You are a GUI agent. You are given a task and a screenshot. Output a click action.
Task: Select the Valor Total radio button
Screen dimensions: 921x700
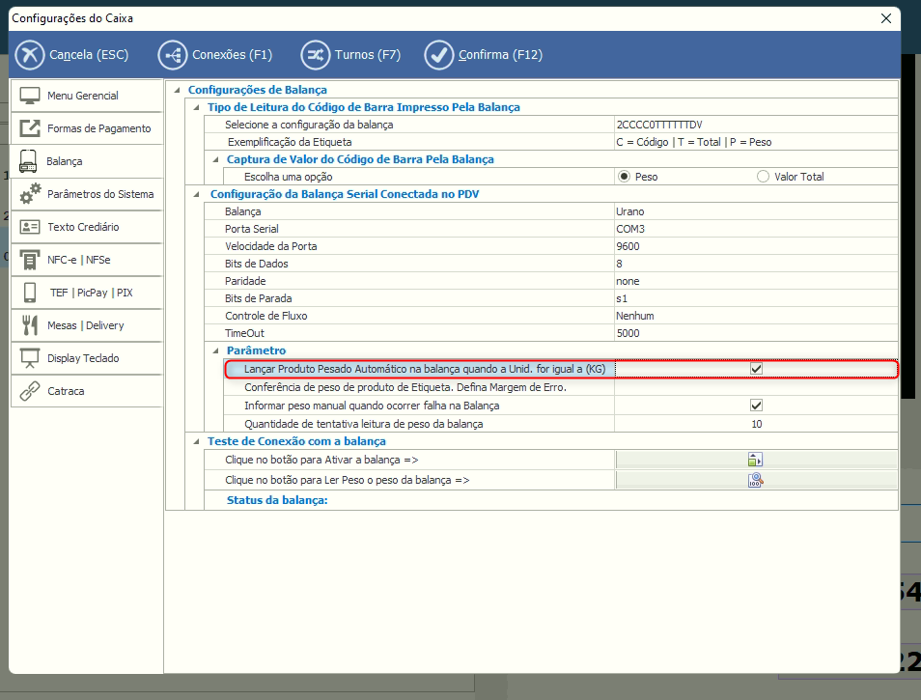[764, 177]
